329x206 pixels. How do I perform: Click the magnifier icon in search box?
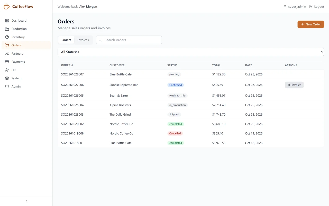(100, 40)
